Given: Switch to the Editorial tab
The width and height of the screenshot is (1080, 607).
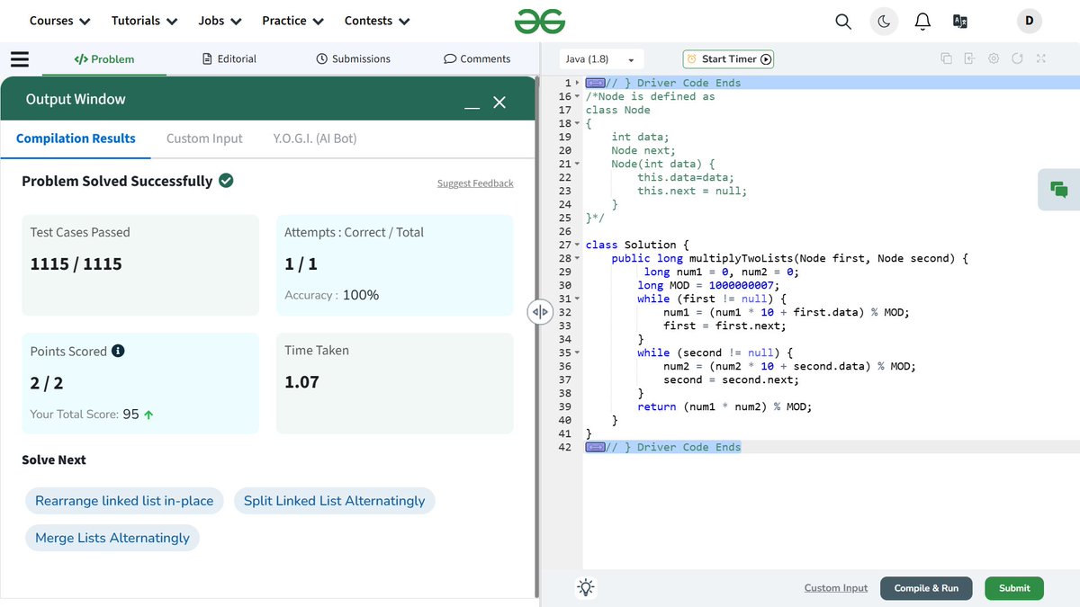Looking at the screenshot, I should [230, 58].
